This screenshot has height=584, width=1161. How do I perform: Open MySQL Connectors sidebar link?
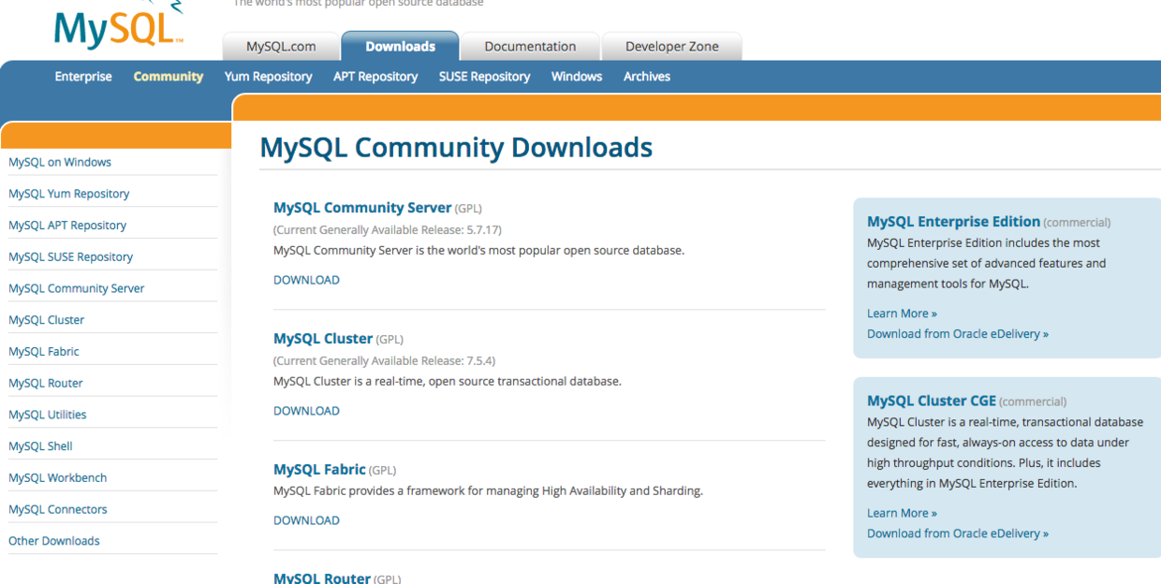click(x=58, y=509)
